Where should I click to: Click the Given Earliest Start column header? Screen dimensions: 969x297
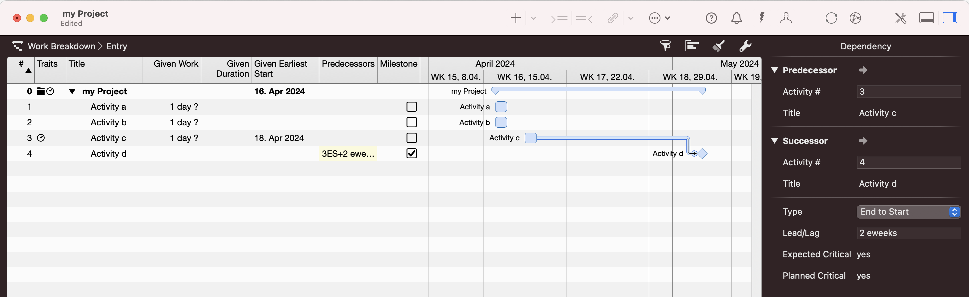tap(285, 70)
